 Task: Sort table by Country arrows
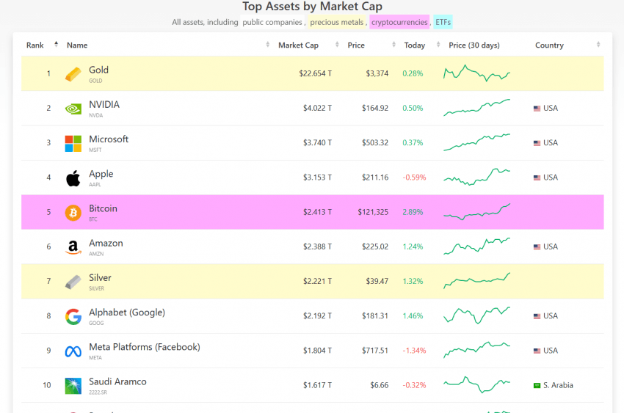[x=598, y=45]
